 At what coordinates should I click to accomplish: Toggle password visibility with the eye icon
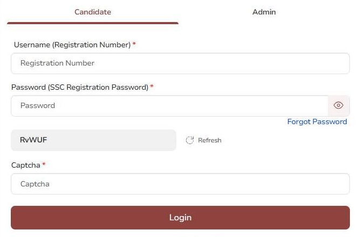[x=339, y=106]
